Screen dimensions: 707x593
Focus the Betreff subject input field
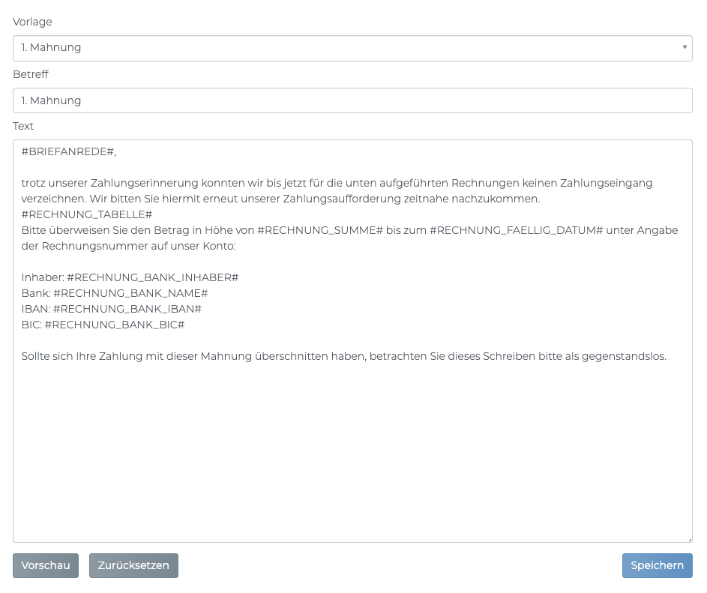click(352, 100)
